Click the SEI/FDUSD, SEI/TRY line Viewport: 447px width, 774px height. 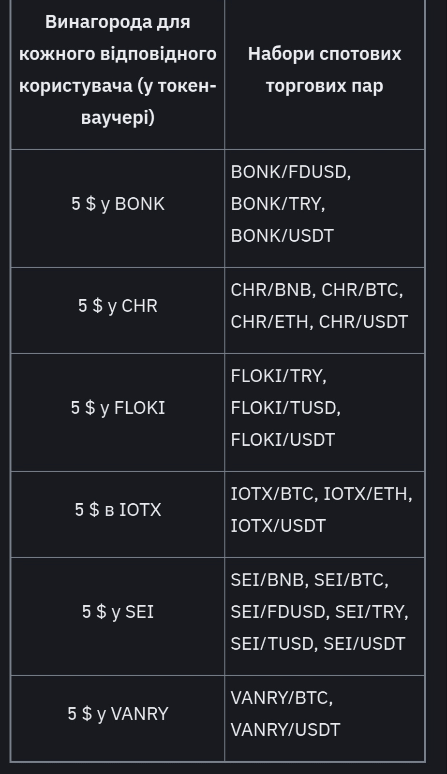pos(319,612)
